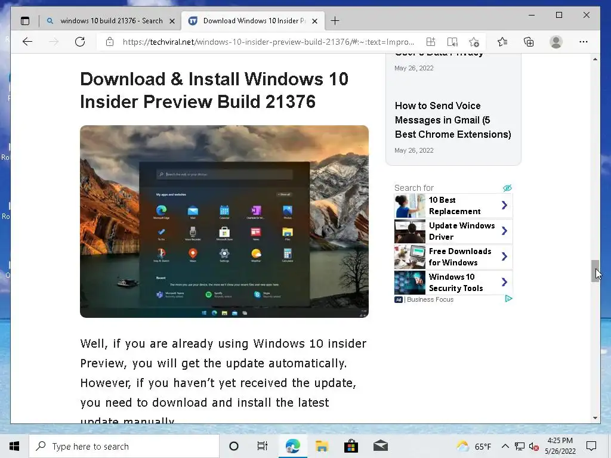Click the scrollbar up arrow
611x458 pixels.
pos(595,59)
